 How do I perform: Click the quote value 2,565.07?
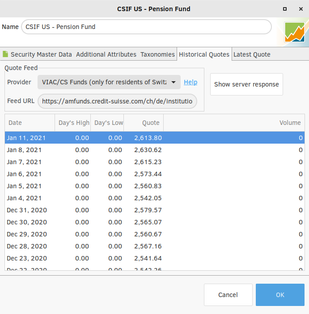pos(148,222)
